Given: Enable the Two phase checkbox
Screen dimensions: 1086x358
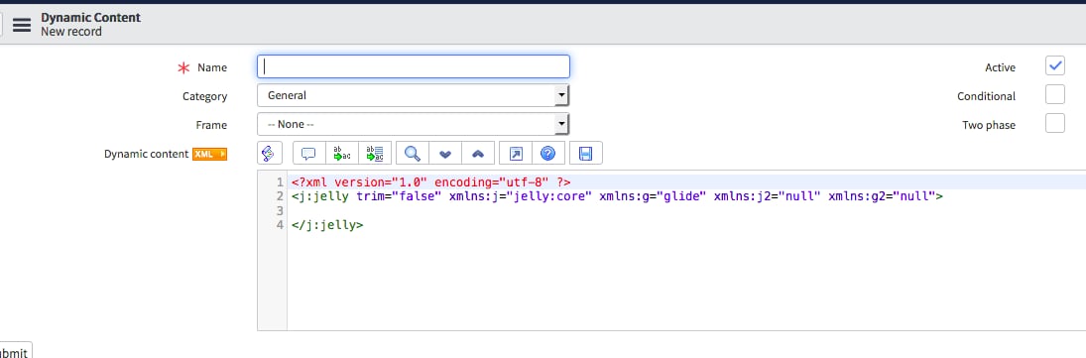Looking at the screenshot, I should [1055, 123].
